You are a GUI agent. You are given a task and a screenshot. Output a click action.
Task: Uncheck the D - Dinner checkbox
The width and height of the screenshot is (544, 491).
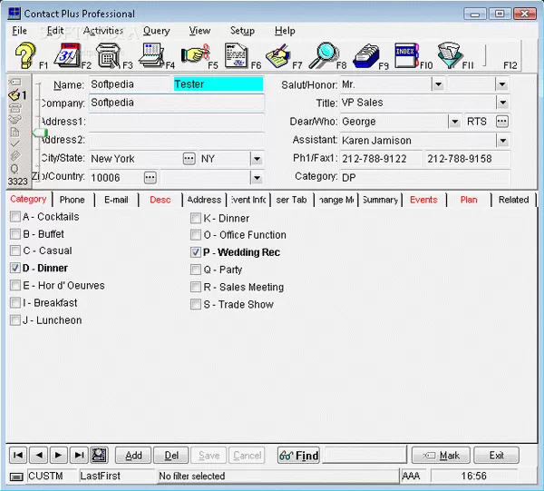point(15,268)
